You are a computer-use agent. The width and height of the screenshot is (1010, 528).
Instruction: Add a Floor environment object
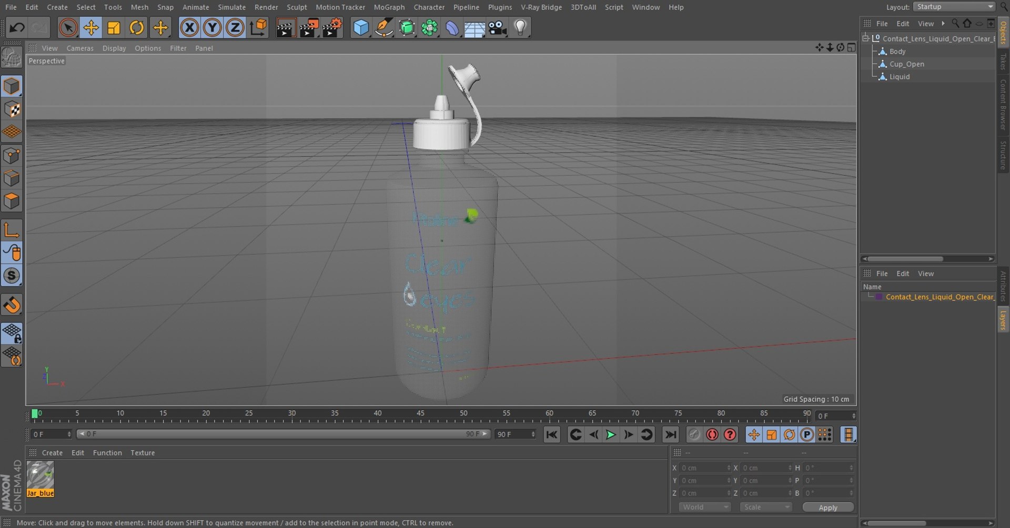(474, 27)
